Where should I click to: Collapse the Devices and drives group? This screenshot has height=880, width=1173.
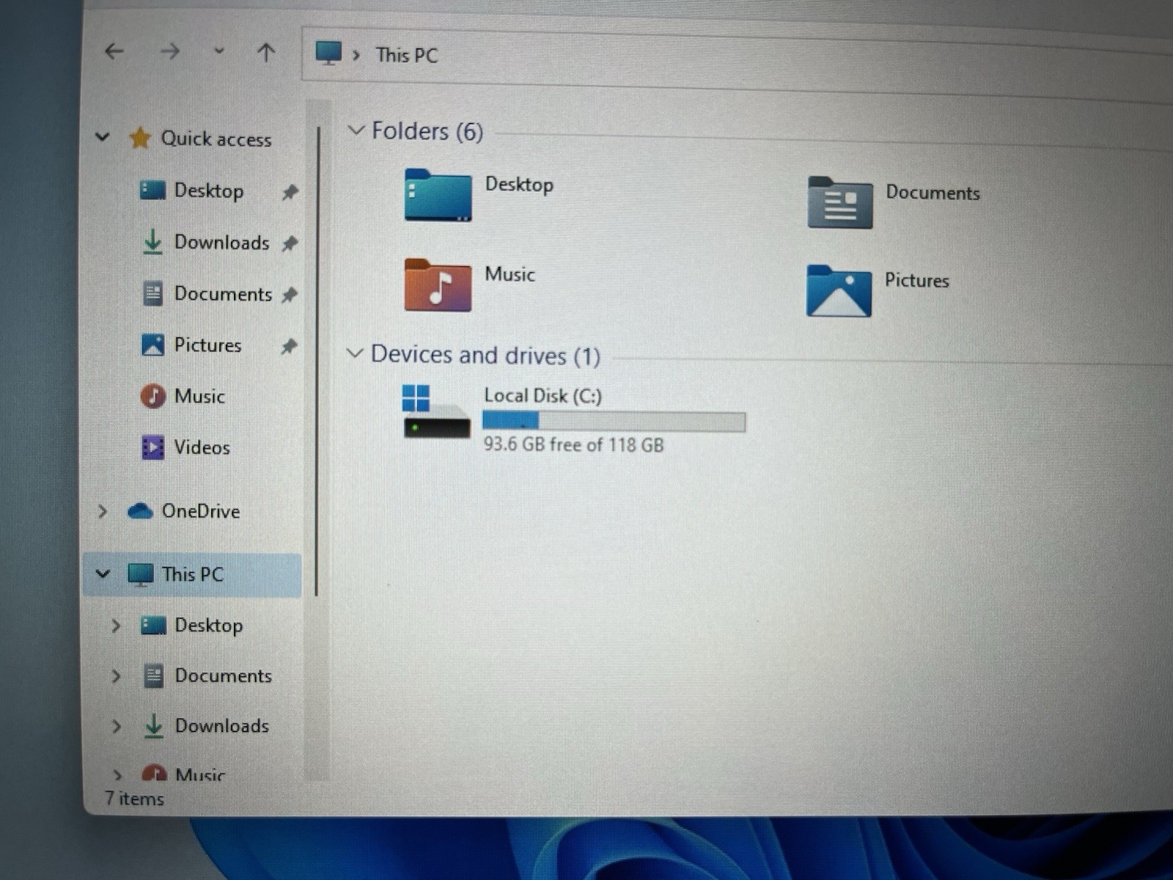pyautogui.click(x=355, y=353)
